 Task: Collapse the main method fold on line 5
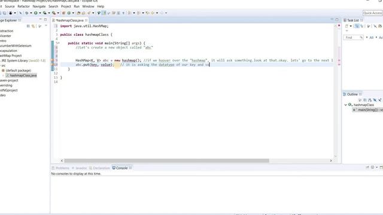(x=59, y=43)
